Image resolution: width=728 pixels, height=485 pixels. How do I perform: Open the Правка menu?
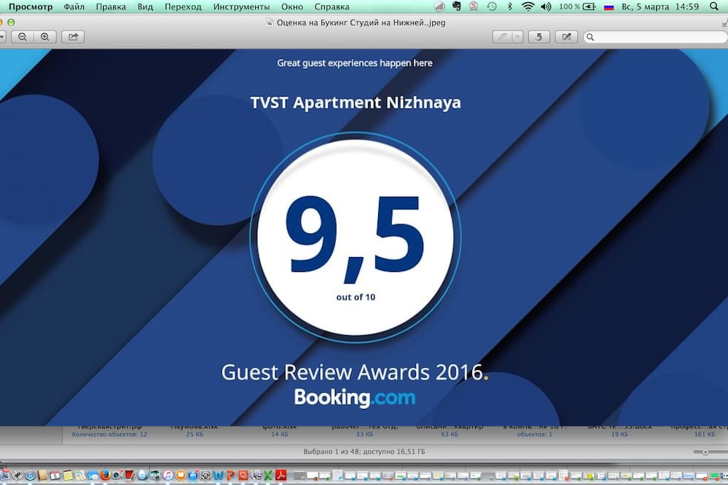click(x=111, y=7)
